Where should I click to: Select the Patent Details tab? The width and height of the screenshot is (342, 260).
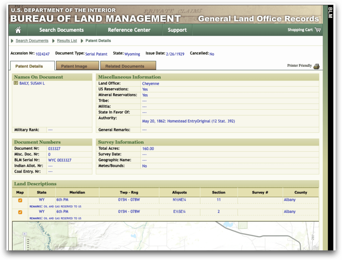(29, 66)
